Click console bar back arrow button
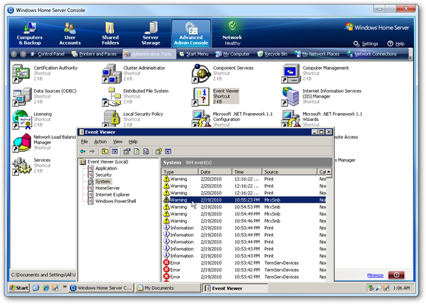 pos(14,54)
